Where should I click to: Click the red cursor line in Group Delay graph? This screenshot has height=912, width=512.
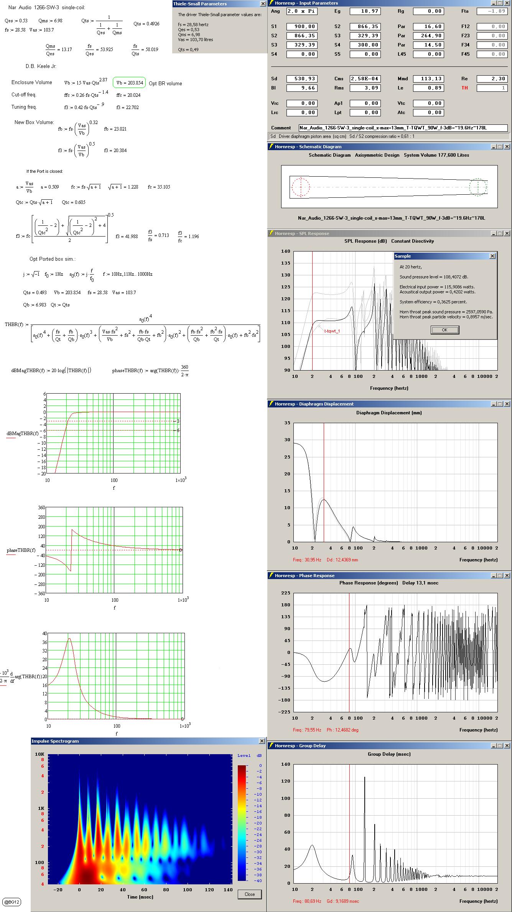pyautogui.click(x=349, y=823)
